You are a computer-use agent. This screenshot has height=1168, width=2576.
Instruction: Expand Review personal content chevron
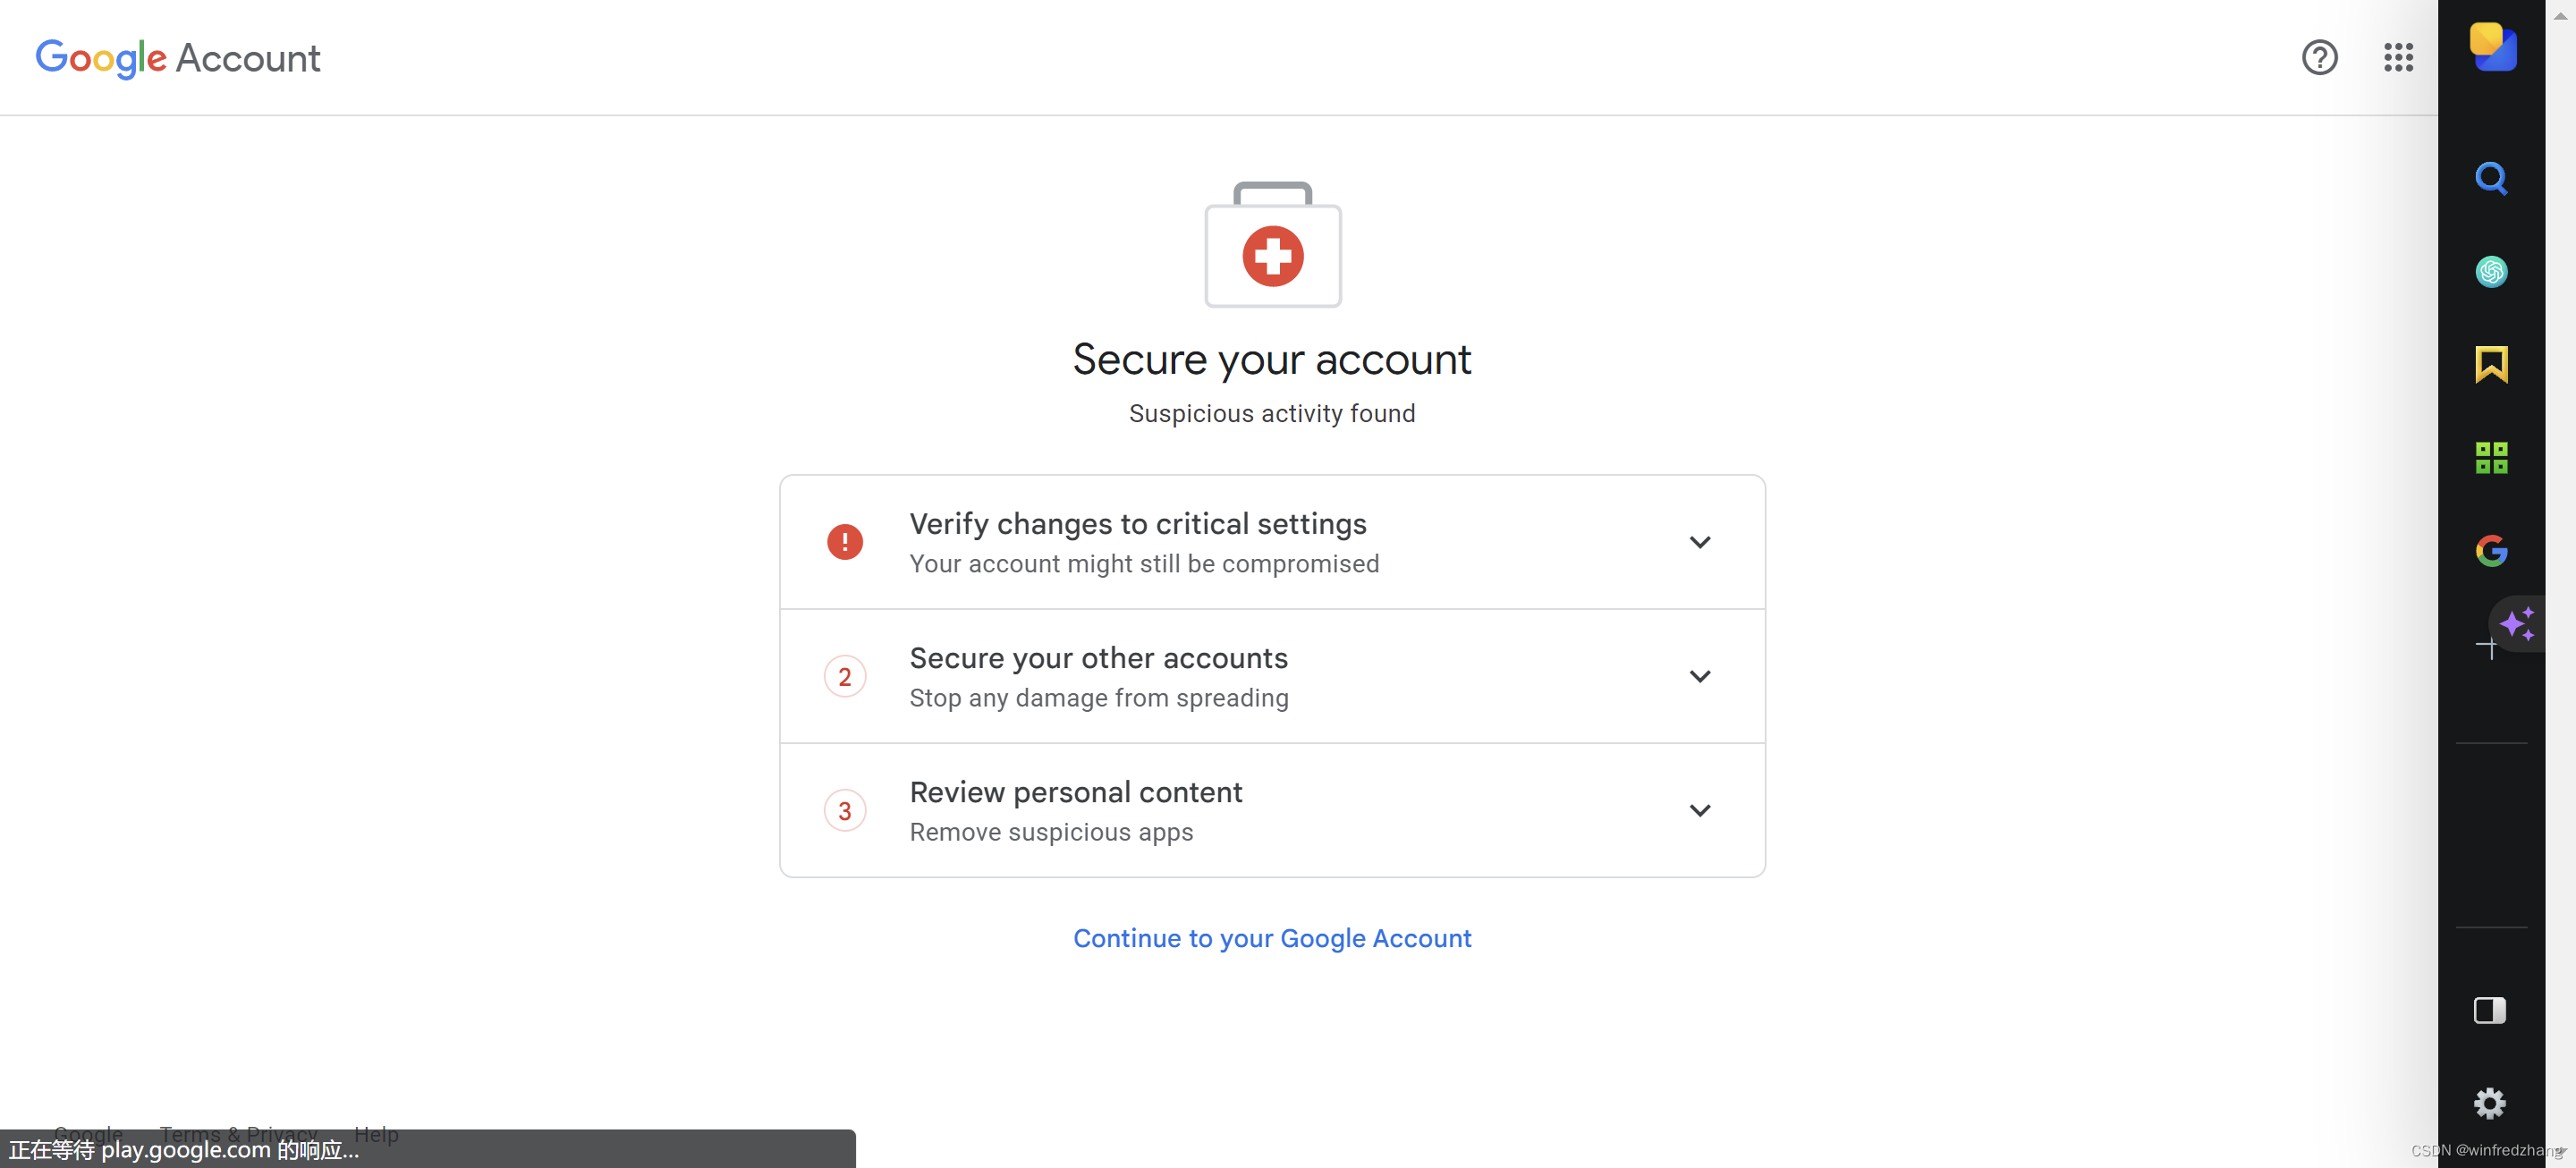click(x=1699, y=810)
